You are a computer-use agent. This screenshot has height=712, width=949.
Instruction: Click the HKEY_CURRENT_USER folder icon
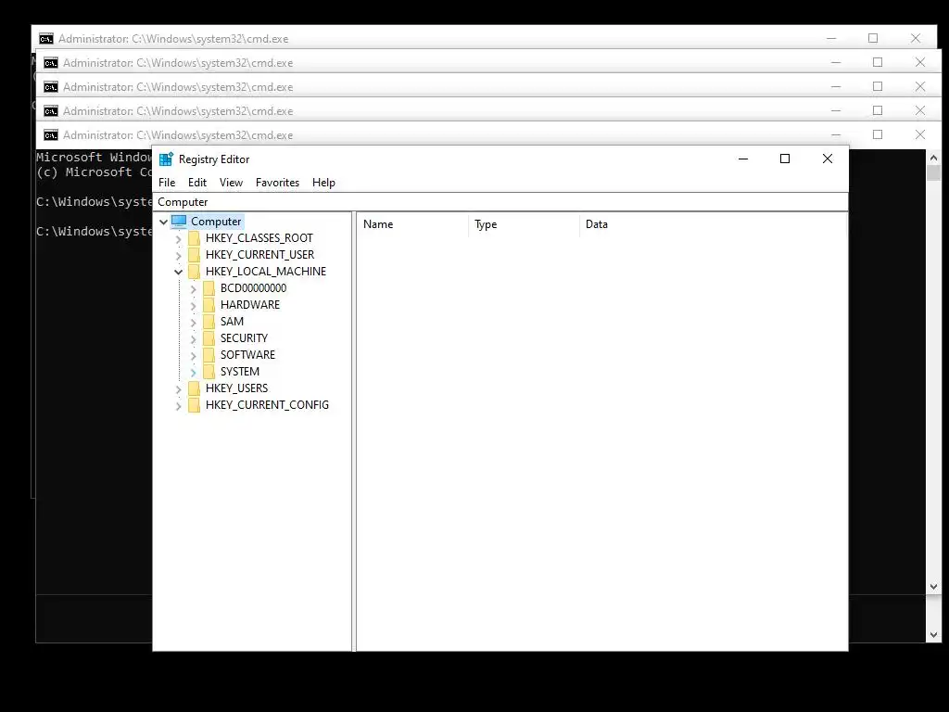click(194, 255)
